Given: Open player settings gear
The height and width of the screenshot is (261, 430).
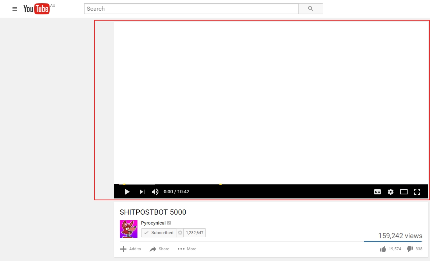Looking at the screenshot, I should [x=391, y=192].
